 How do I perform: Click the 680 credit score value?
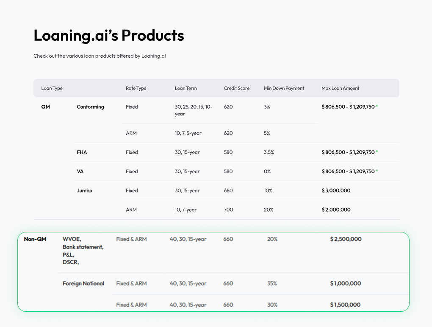(x=228, y=191)
